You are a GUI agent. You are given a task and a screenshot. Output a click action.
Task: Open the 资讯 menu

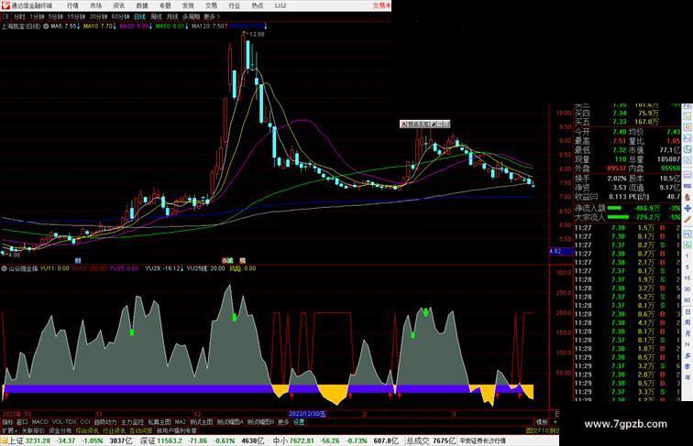tap(118, 5)
